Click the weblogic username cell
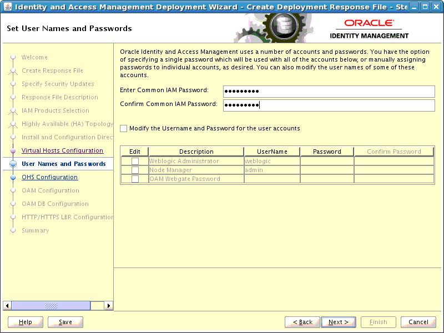 point(272,161)
